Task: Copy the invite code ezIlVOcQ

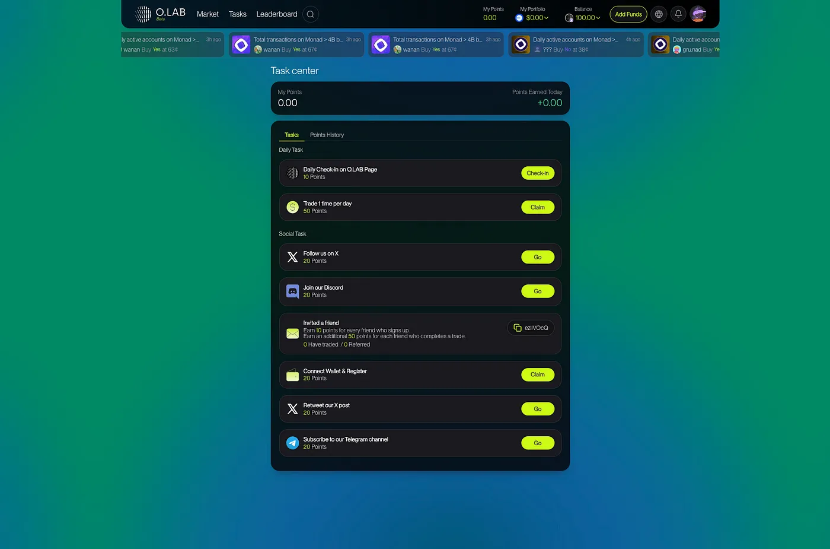Action: pyautogui.click(x=531, y=328)
